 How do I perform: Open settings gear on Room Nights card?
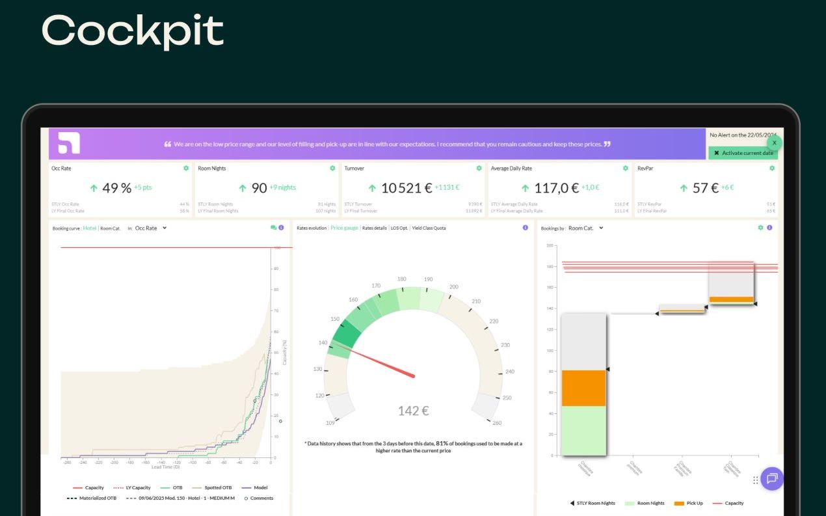(x=332, y=168)
